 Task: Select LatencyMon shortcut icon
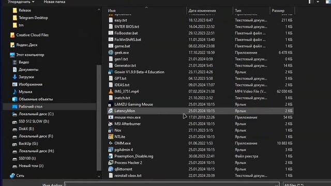(x=111, y=111)
